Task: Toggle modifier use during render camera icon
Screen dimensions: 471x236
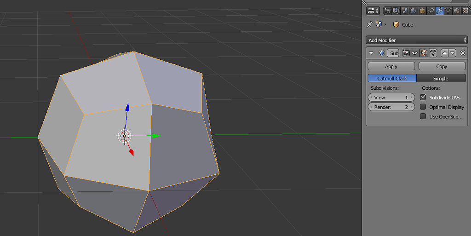Action: click(406, 53)
